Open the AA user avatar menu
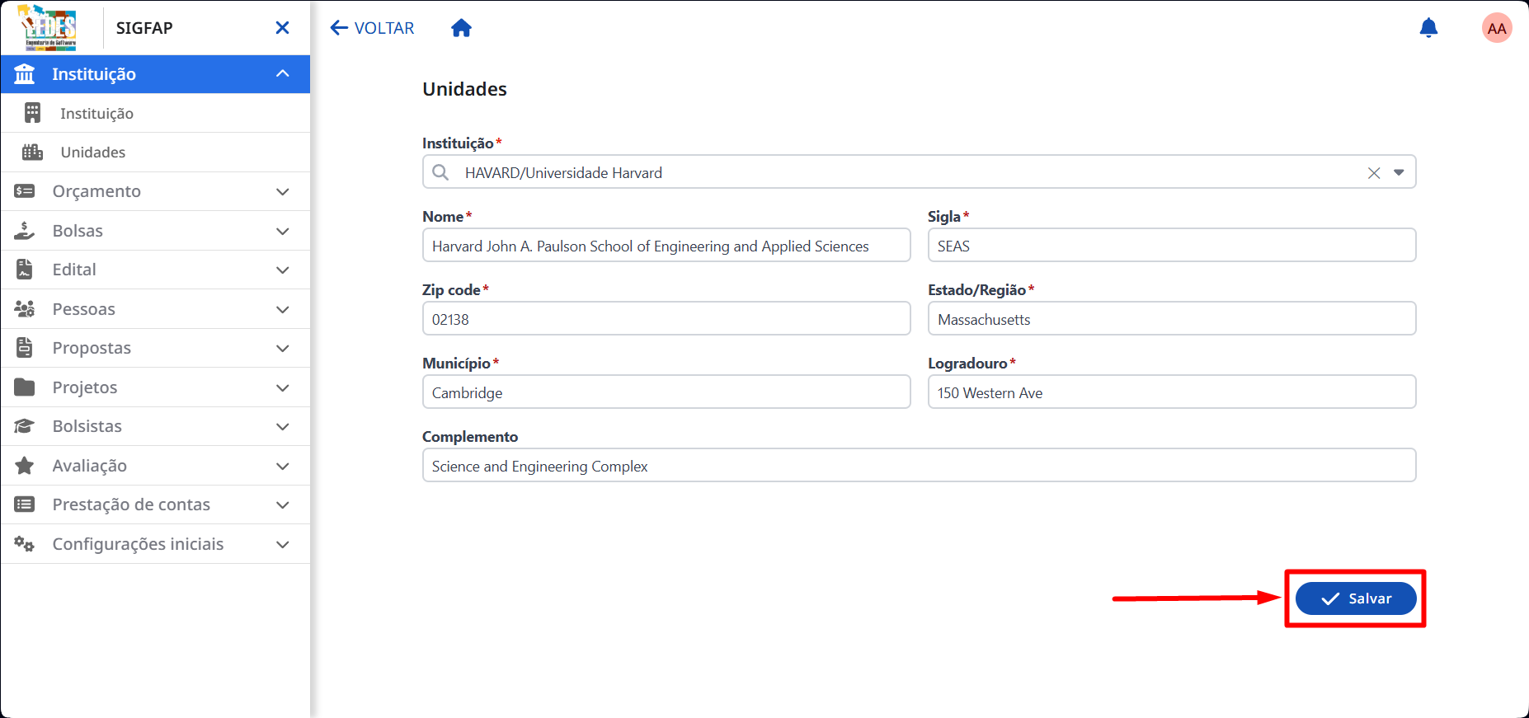 point(1496,28)
